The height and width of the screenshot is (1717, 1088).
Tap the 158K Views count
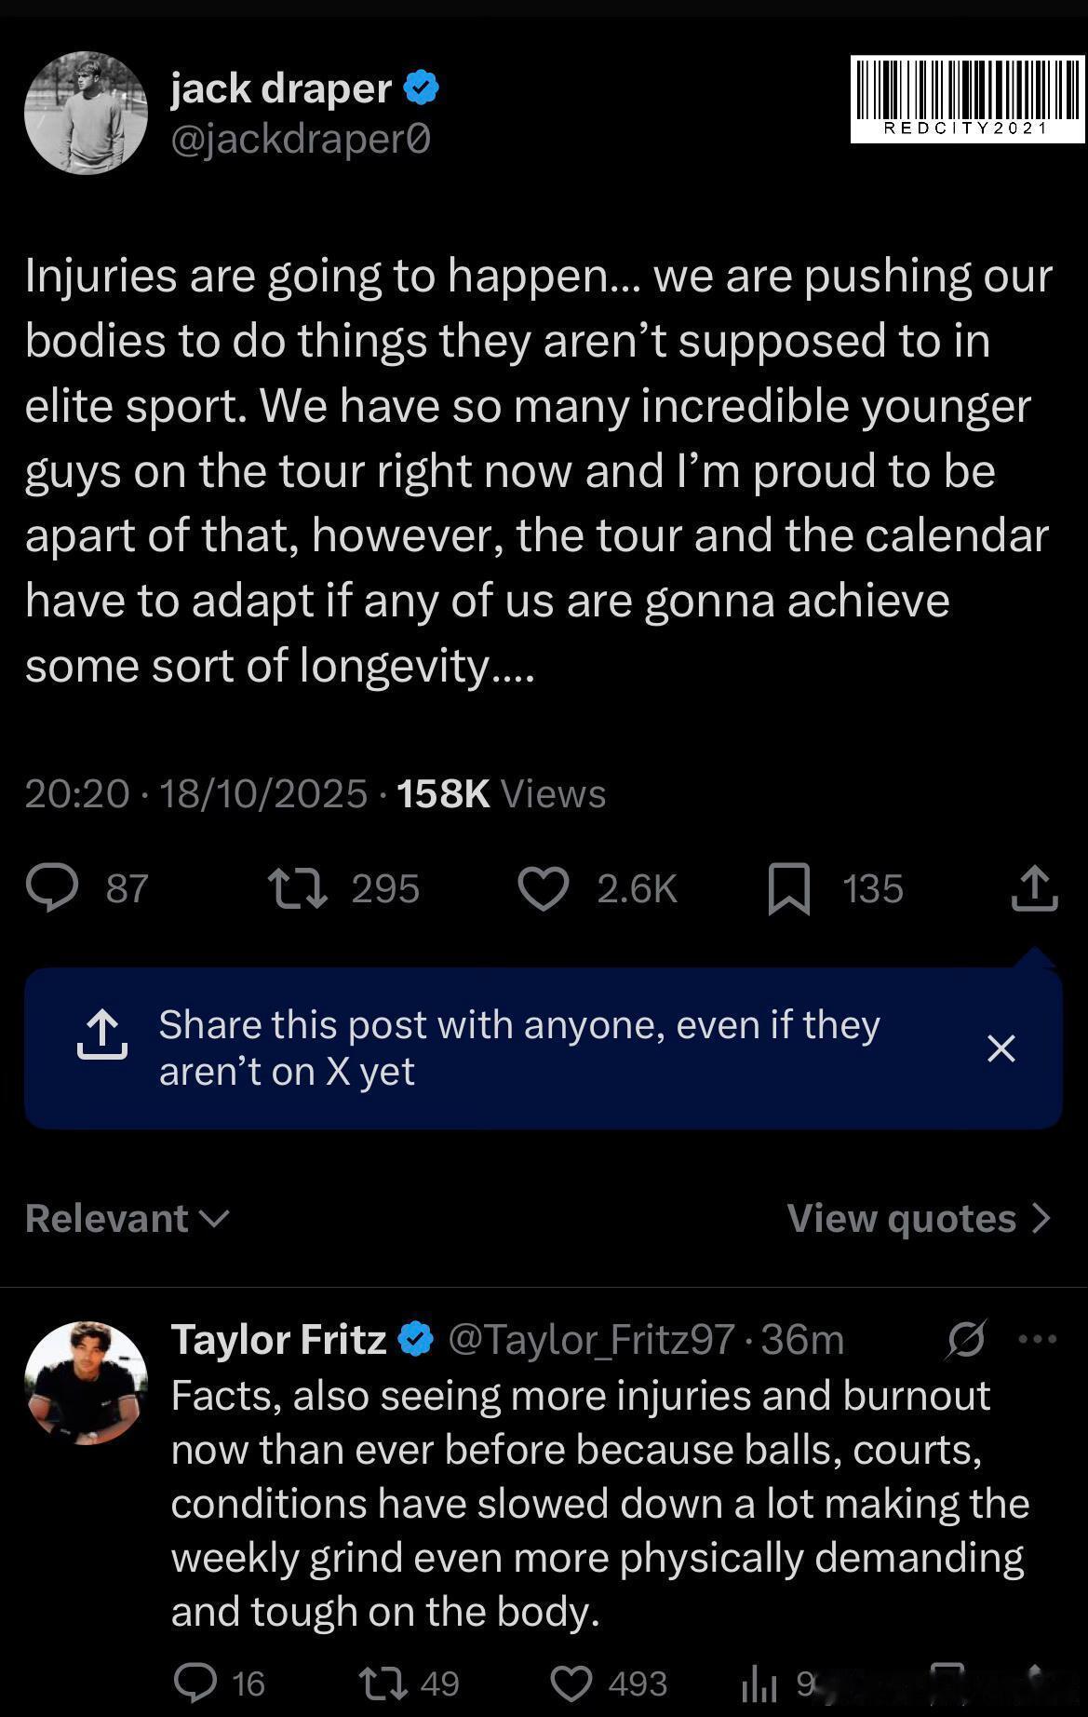tap(501, 793)
